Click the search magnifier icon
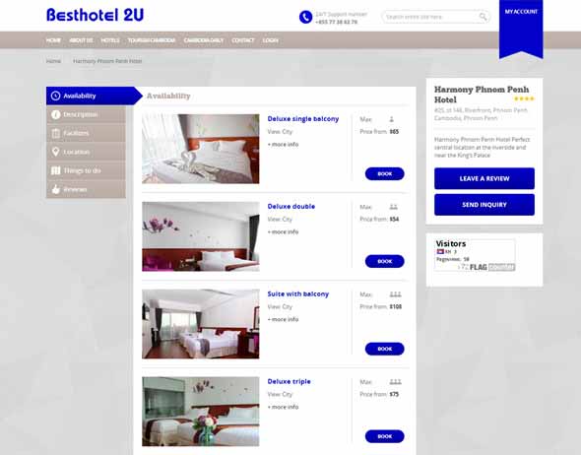Screen dimensions: 581x455 tap(483, 17)
